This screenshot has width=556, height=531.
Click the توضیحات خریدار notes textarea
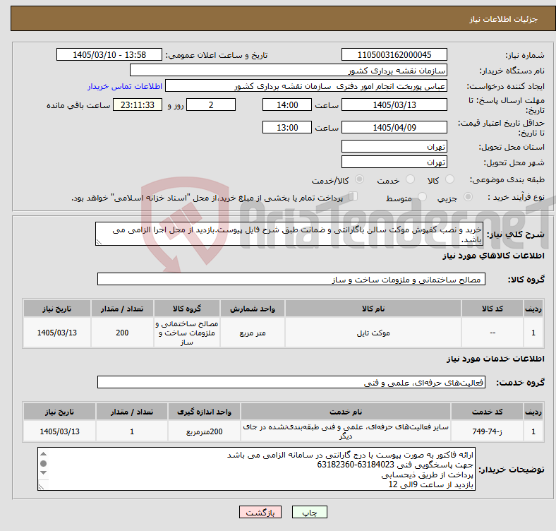point(256,470)
